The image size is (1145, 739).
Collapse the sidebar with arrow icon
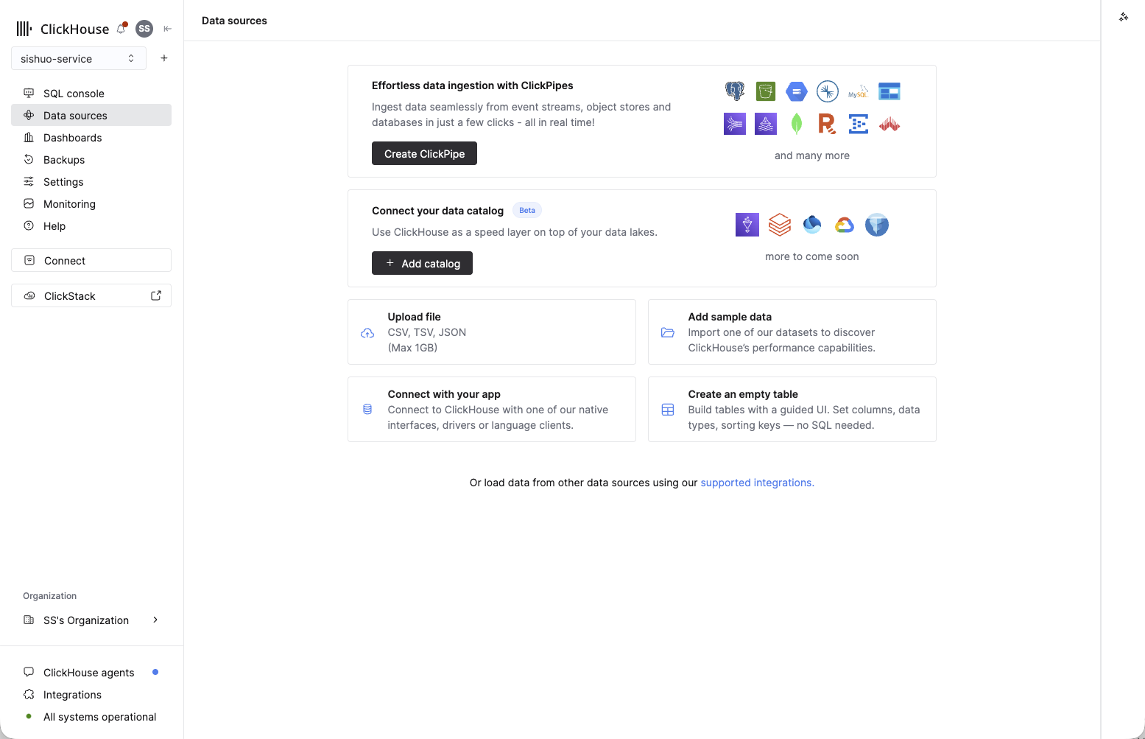pyautogui.click(x=167, y=29)
